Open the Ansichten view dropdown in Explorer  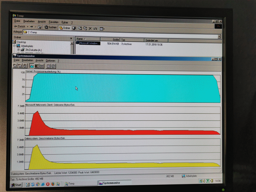102,28
